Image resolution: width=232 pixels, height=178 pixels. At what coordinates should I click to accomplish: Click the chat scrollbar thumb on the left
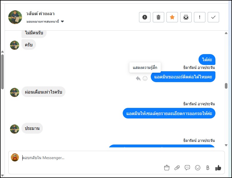coord(2,72)
